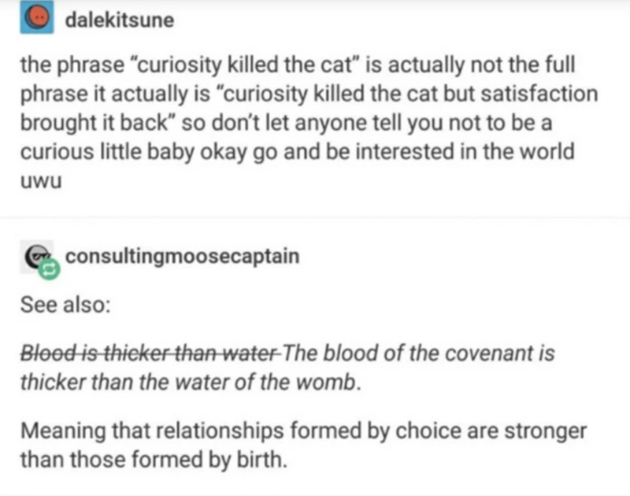630x496 pixels.
Task: Click the line "than those formed by birth."
Action: pos(150,459)
